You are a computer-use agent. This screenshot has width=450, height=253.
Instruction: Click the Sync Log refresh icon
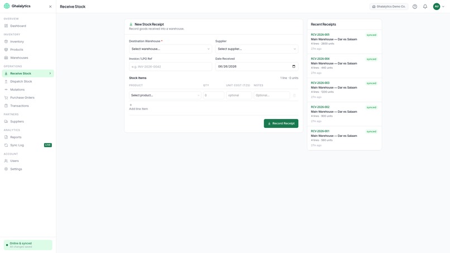tap(6, 145)
